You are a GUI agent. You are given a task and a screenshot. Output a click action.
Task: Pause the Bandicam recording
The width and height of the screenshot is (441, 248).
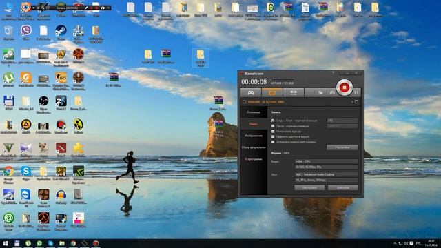coord(356,92)
